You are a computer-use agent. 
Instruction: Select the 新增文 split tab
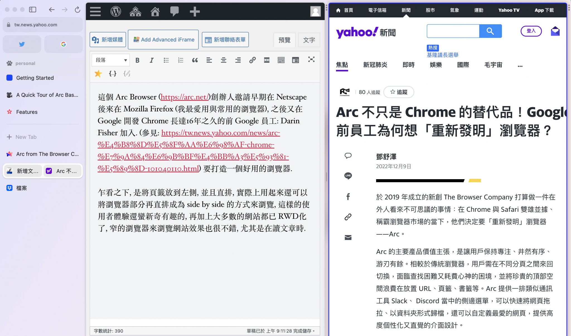[x=23, y=171]
